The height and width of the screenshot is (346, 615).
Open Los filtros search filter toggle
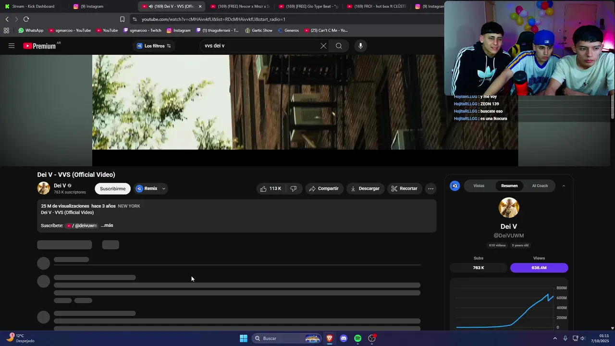154,46
